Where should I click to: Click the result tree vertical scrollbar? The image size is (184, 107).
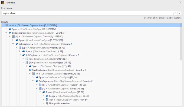coord(181,42)
